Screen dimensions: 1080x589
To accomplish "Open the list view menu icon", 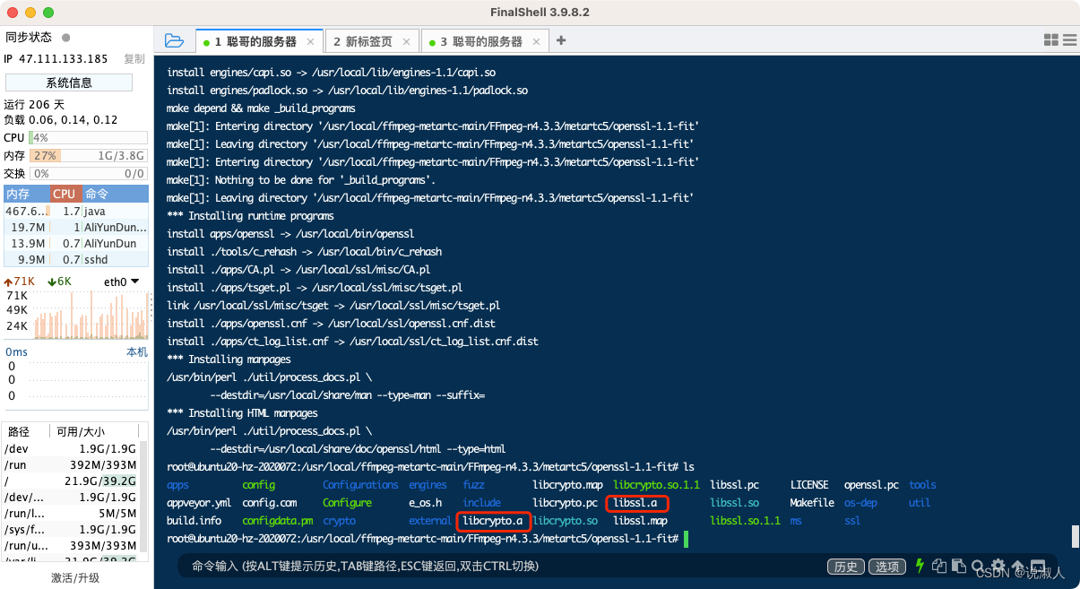I will point(1069,40).
